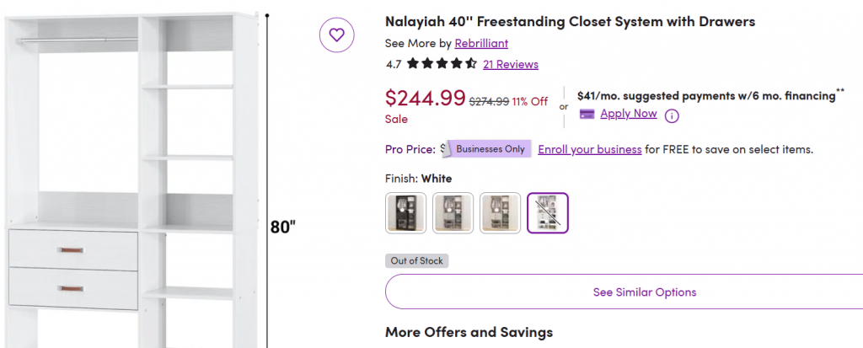Click the credit card icon by Apply Now

click(587, 114)
